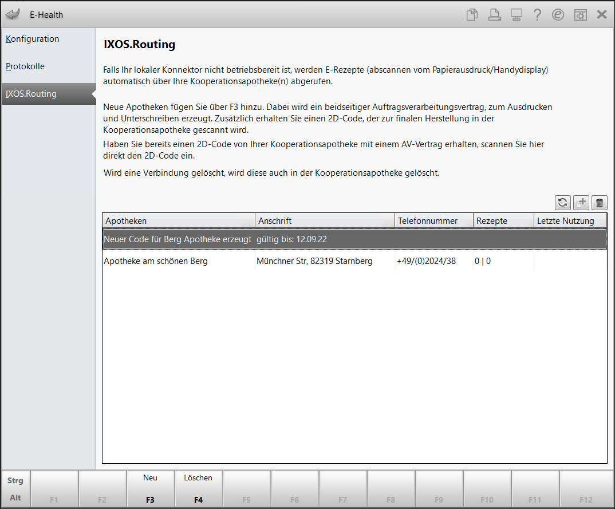This screenshot has height=509, width=615.
Task: Click the back arrow in the E-Health title bar
Action: pyautogui.click(x=13, y=14)
